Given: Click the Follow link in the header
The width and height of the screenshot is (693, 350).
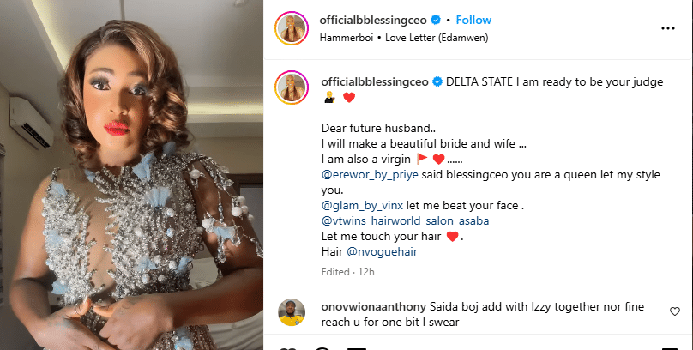Looking at the screenshot, I should (473, 20).
